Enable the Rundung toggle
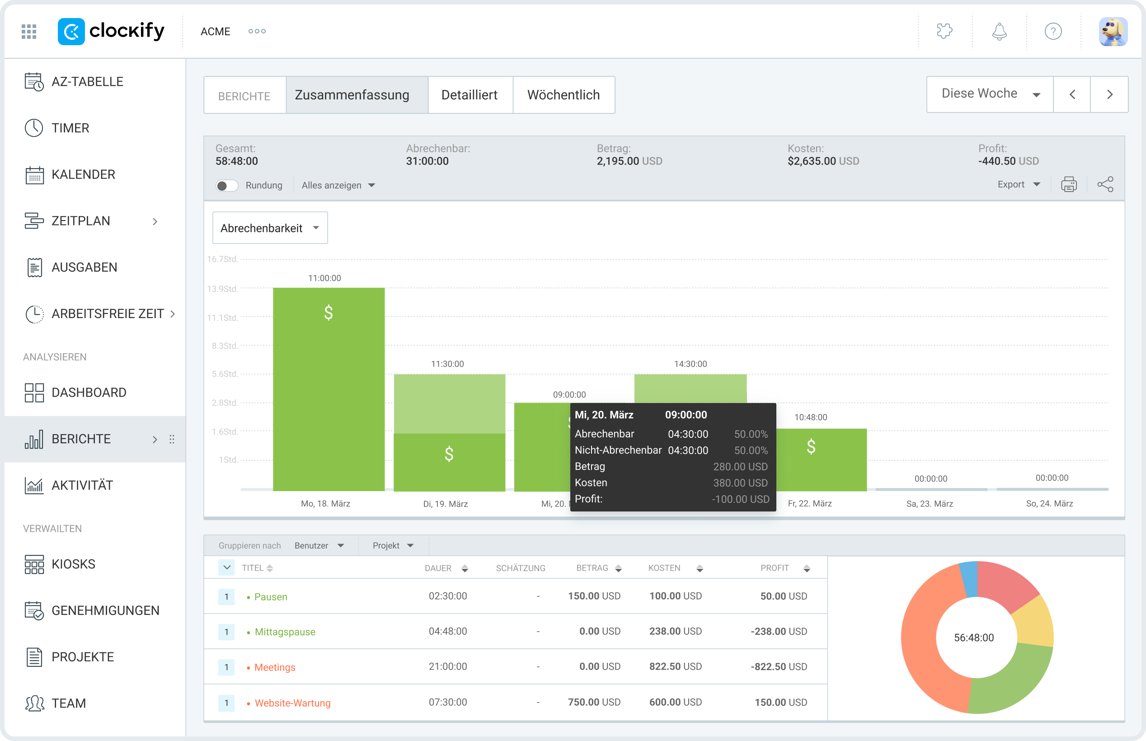This screenshot has height=741, width=1146. coord(226,185)
